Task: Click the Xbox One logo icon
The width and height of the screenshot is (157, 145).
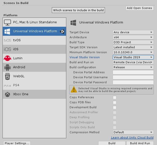Action: 7,94
